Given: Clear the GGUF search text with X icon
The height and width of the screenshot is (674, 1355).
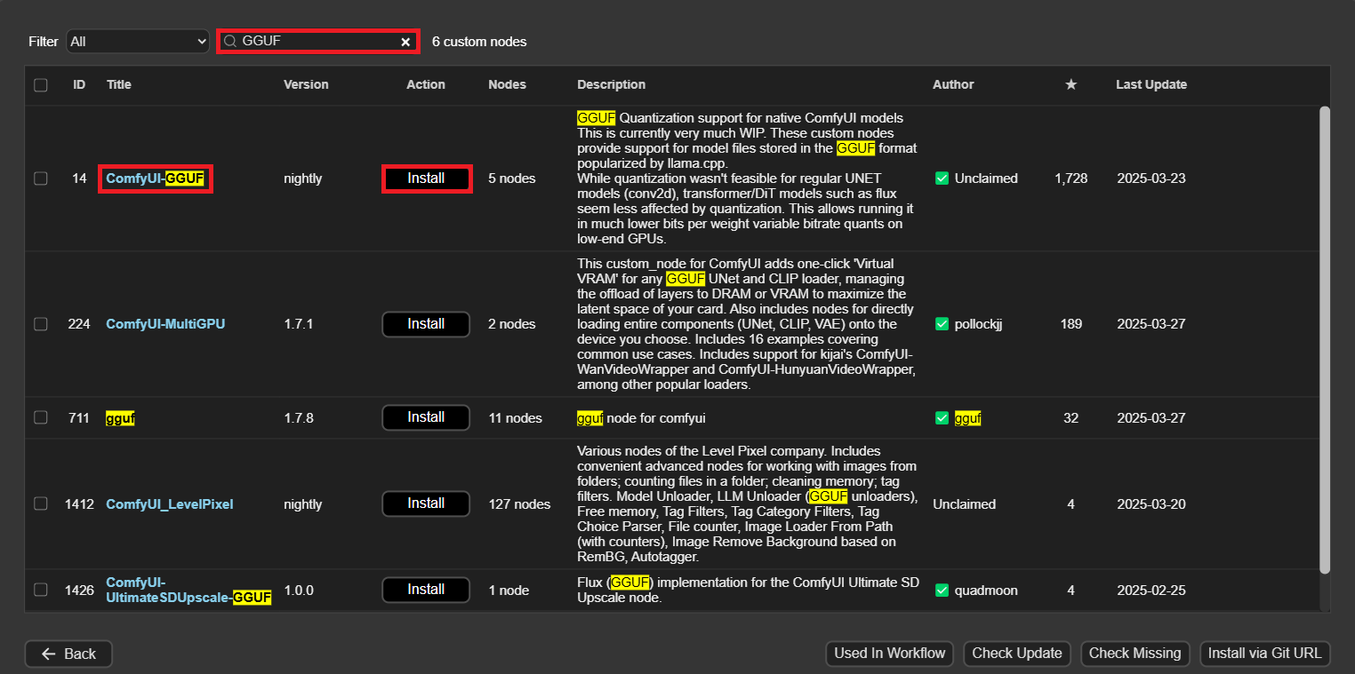Looking at the screenshot, I should [405, 42].
